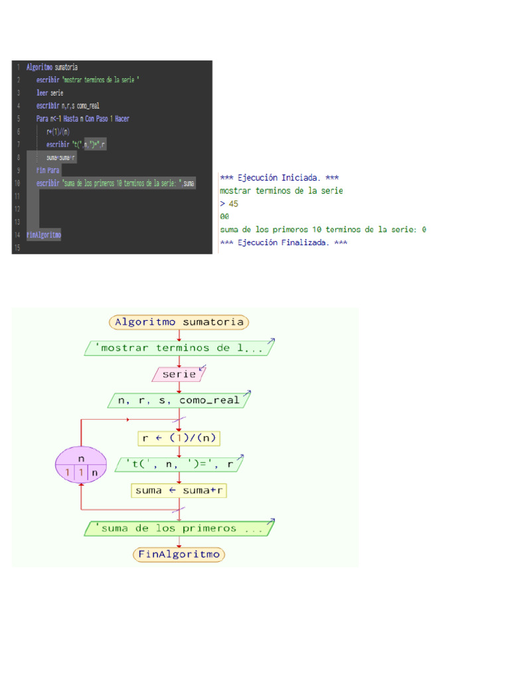Select flowchart block 'n, r, s, como_real'

[179, 400]
